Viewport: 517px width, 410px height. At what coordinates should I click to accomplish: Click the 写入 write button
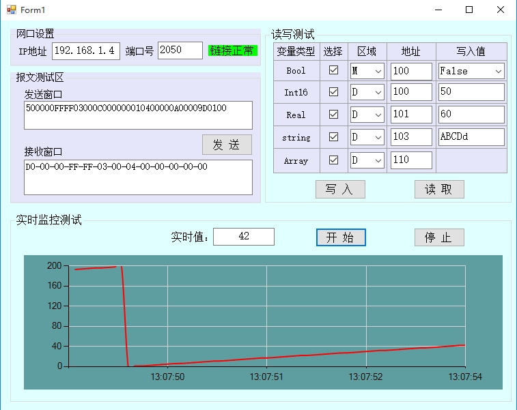(x=340, y=190)
